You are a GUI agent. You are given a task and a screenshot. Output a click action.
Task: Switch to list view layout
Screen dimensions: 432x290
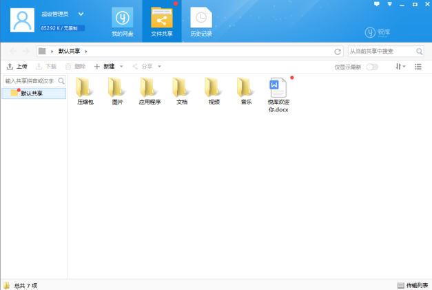[418, 67]
